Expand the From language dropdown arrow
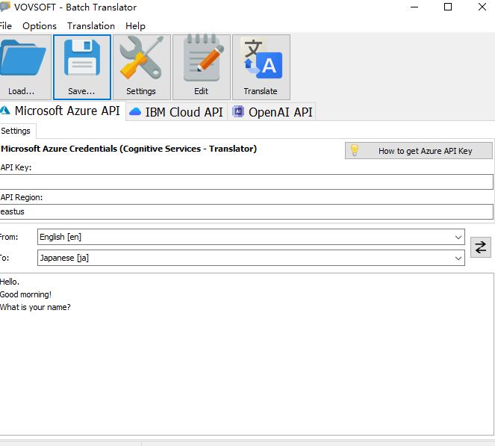 [458, 237]
